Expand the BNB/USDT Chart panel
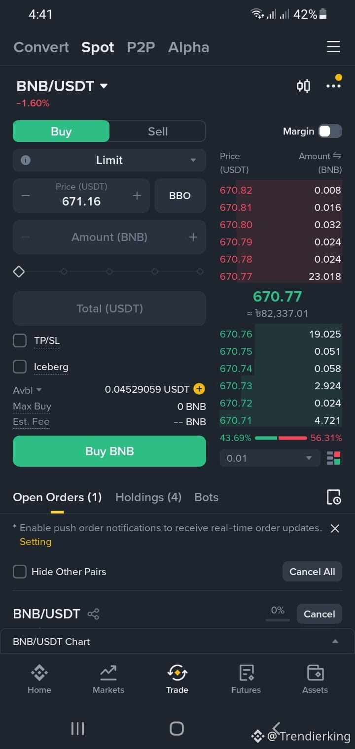The image size is (355, 749). pos(177,642)
